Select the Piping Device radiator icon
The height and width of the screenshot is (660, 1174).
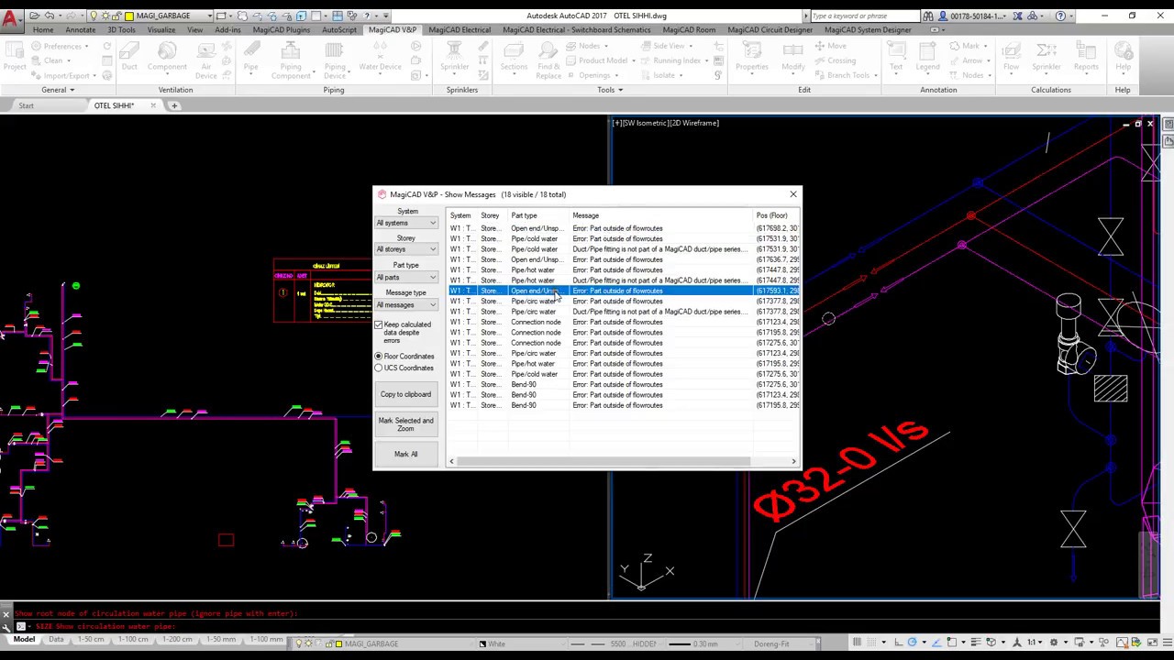point(335,60)
